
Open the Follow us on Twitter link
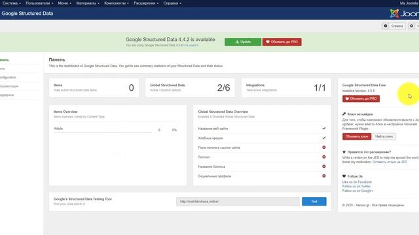[356, 186]
